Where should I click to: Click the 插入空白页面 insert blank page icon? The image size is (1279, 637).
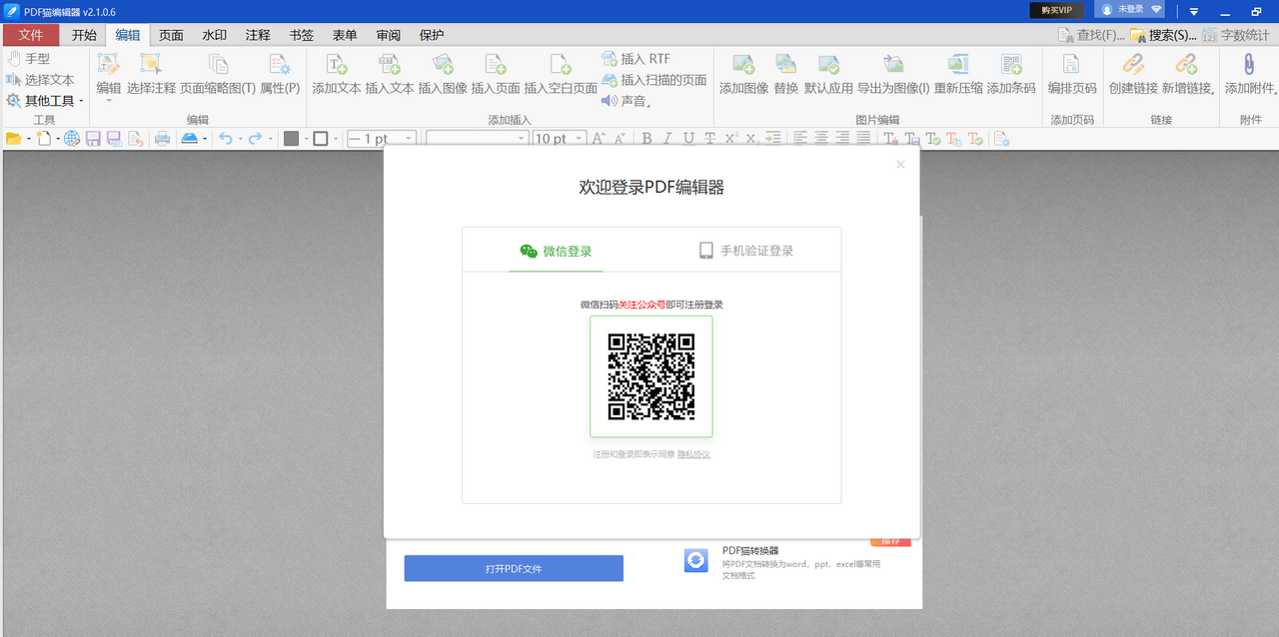[561, 75]
